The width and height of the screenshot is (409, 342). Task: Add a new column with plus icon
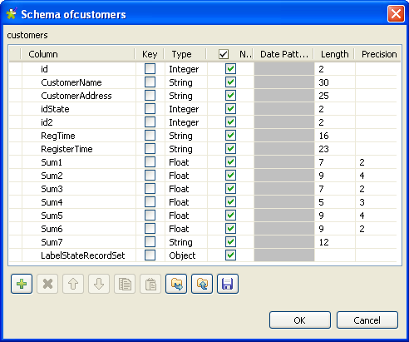pos(22,284)
